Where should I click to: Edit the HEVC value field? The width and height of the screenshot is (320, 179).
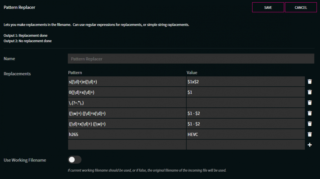pos(246,134)
